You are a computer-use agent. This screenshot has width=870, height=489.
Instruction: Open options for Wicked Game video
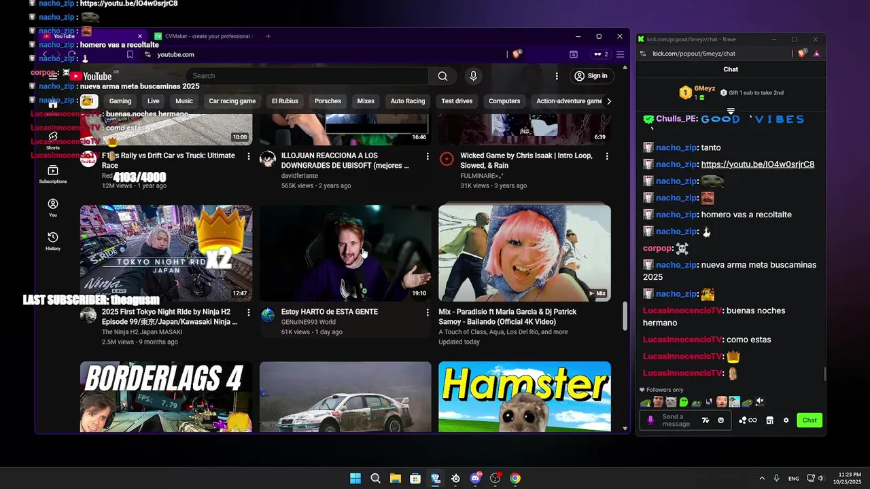[607, 156]
